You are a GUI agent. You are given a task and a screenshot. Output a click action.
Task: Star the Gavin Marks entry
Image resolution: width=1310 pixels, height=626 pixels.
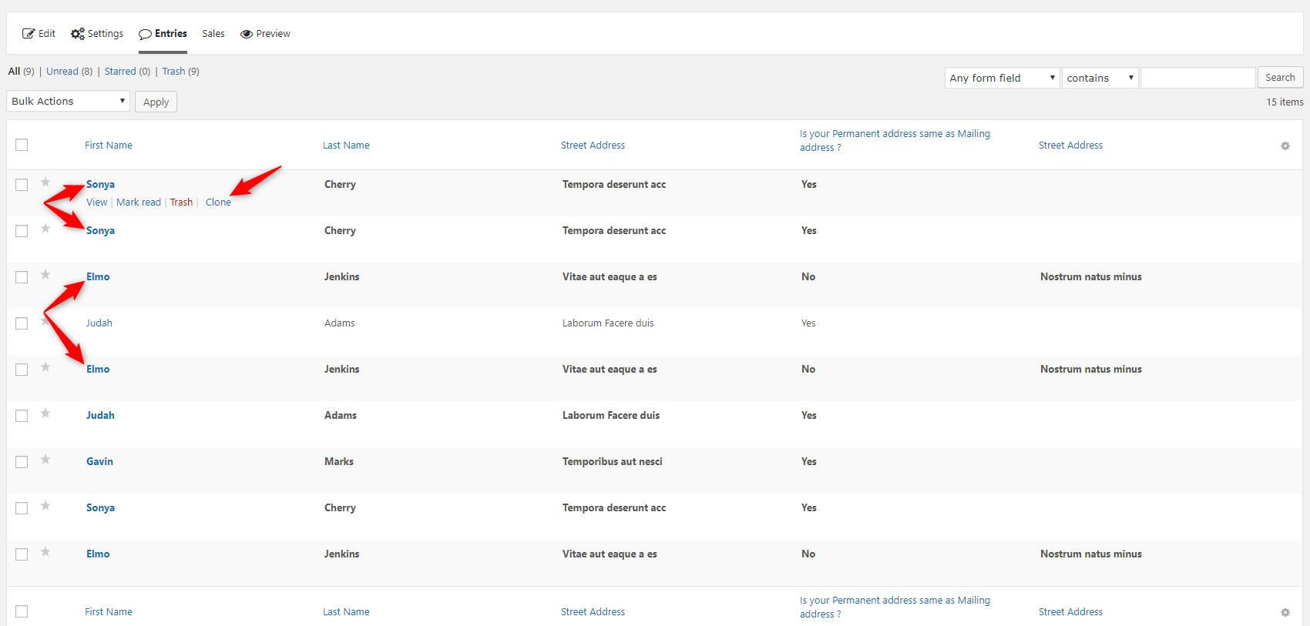tap(45, 460)
